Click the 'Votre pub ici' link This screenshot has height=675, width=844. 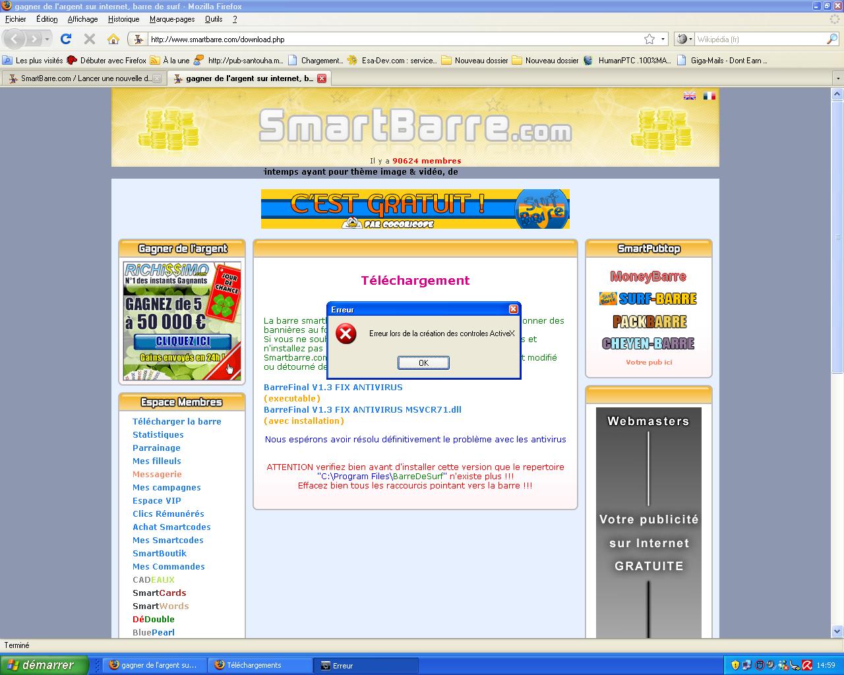[649, 362]
